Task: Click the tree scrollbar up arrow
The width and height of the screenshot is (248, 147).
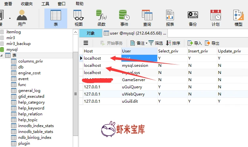Action: (76, 32)
